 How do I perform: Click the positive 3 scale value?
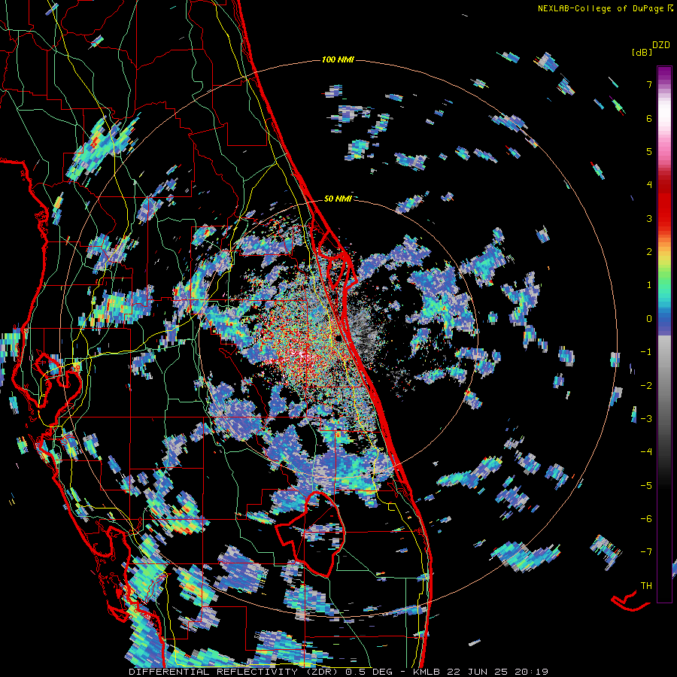(x=649, y=218)
